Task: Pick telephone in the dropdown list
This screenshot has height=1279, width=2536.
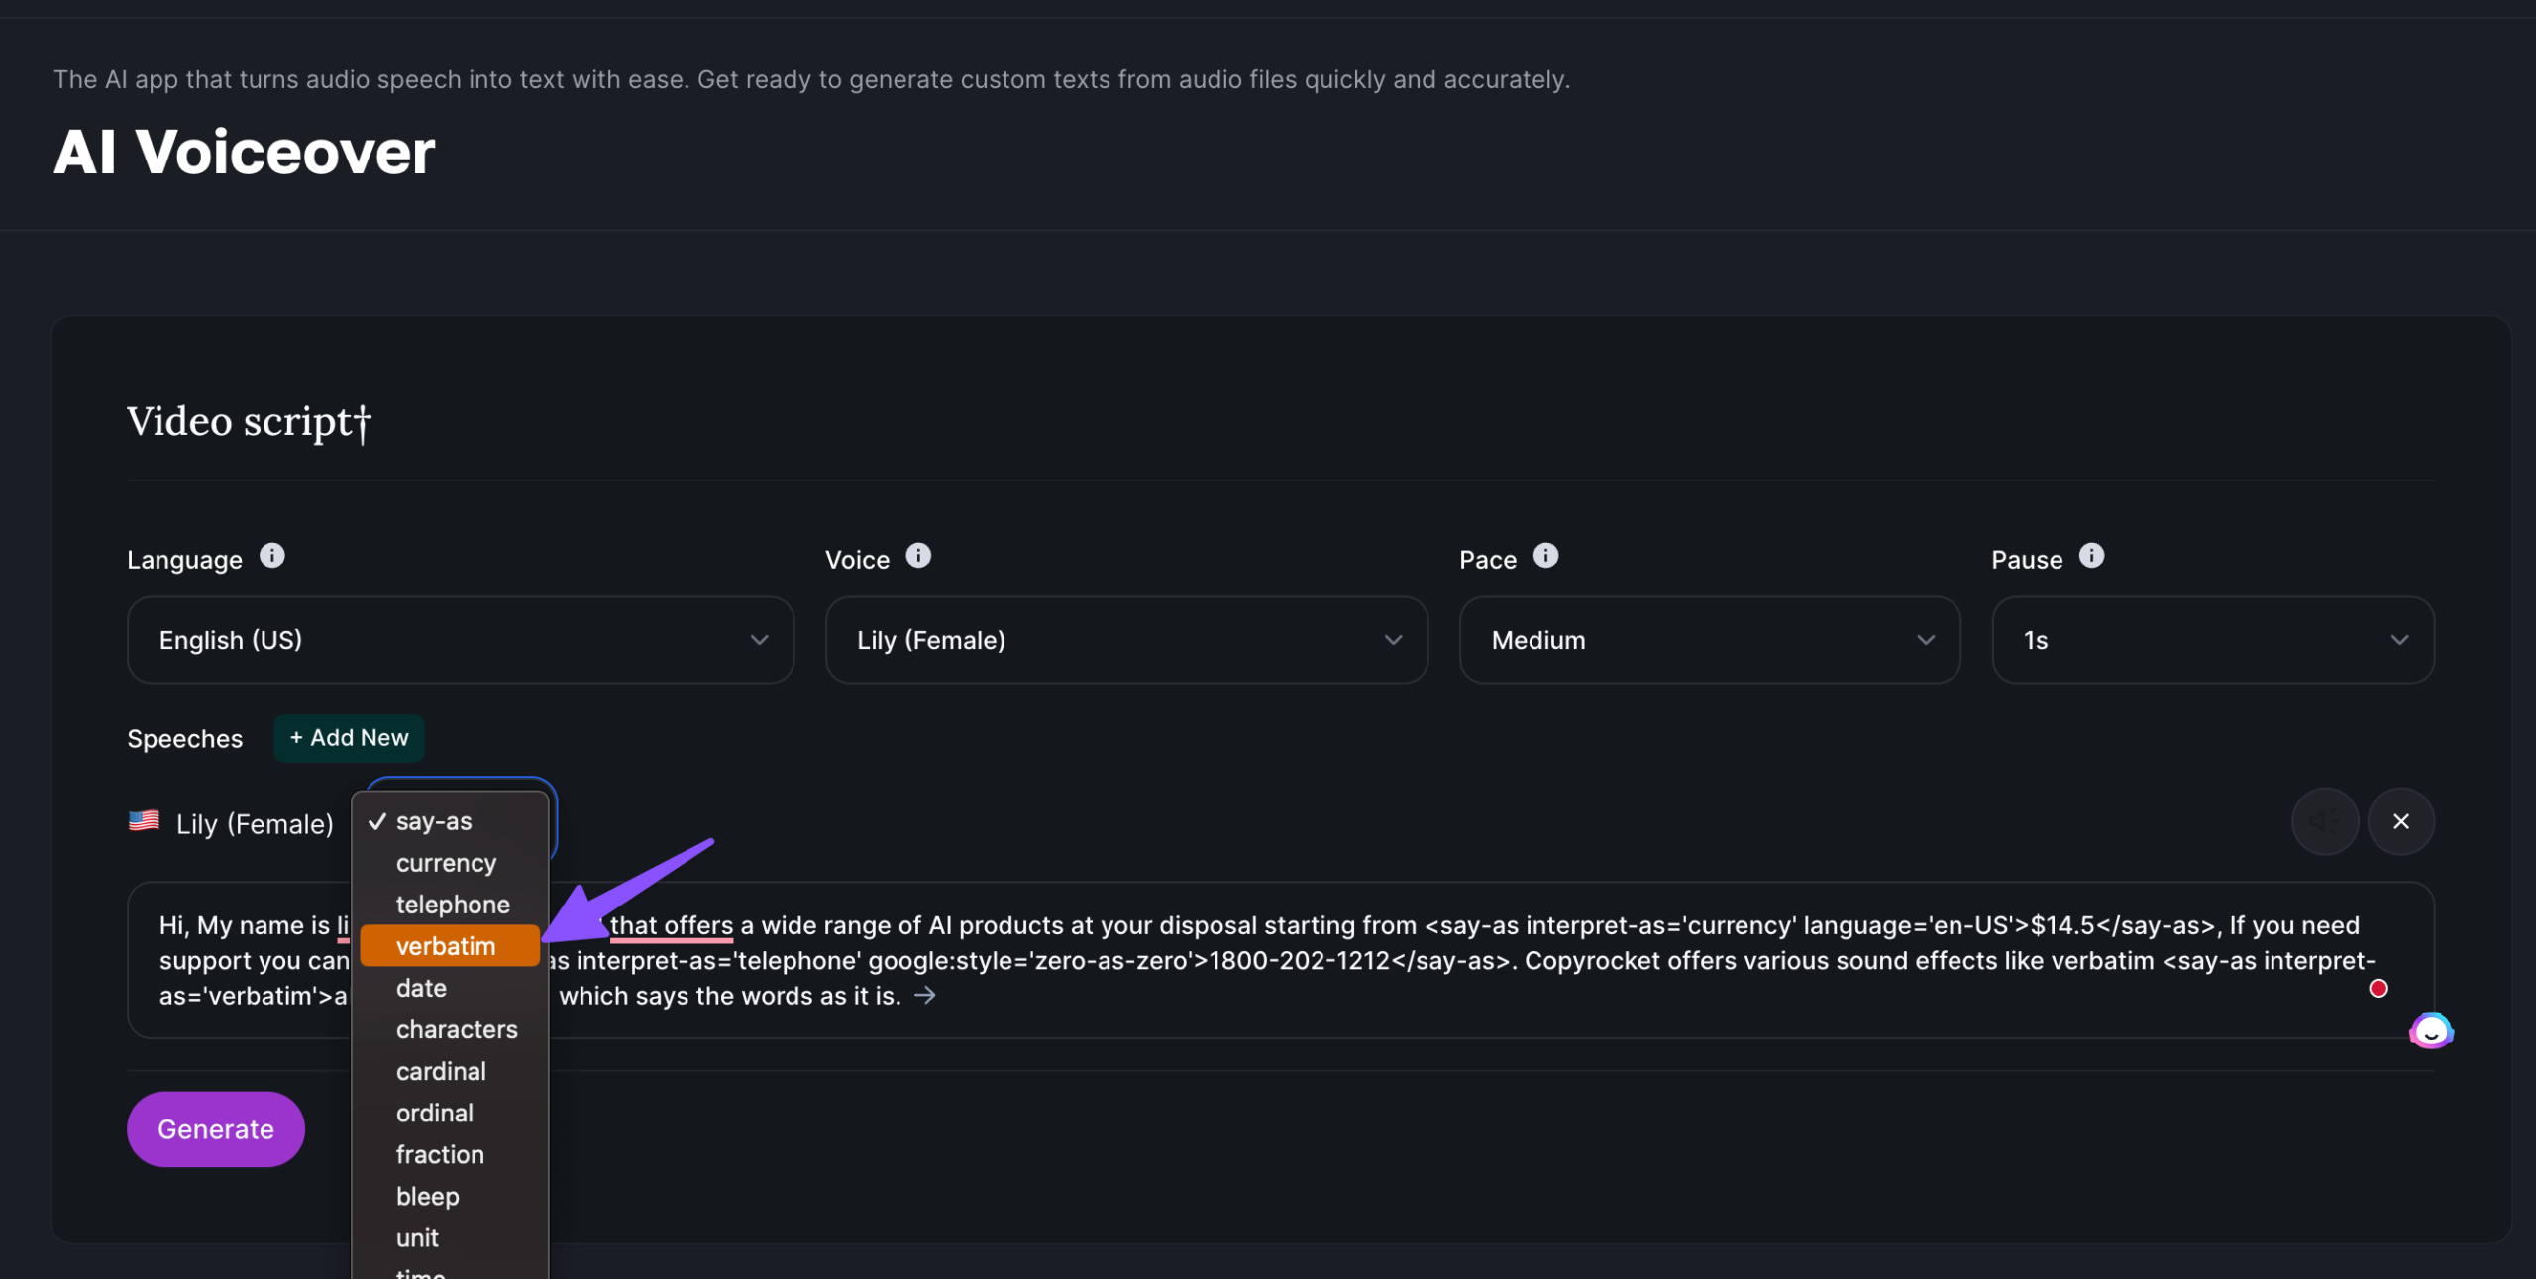Action: coord(453,905)
